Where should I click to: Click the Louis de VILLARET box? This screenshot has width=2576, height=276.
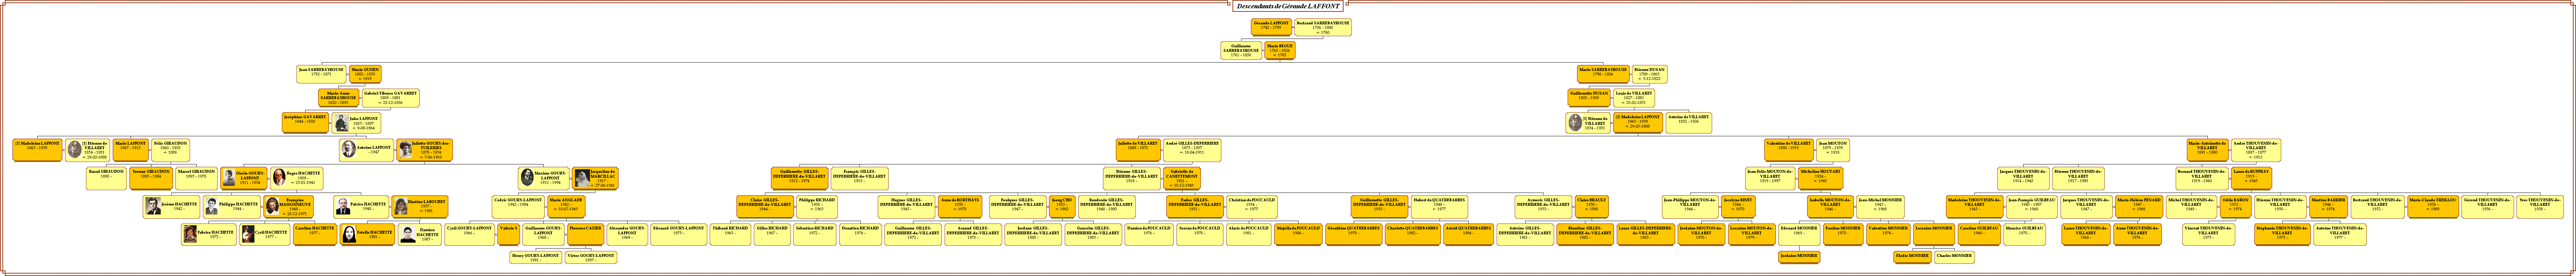click(x=1634, y=98)
